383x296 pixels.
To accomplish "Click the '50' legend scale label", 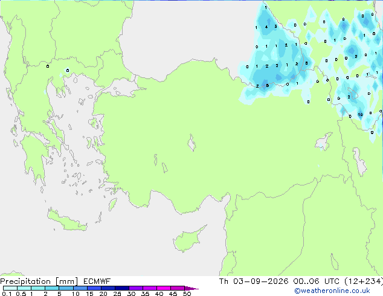I will [187, 294].
